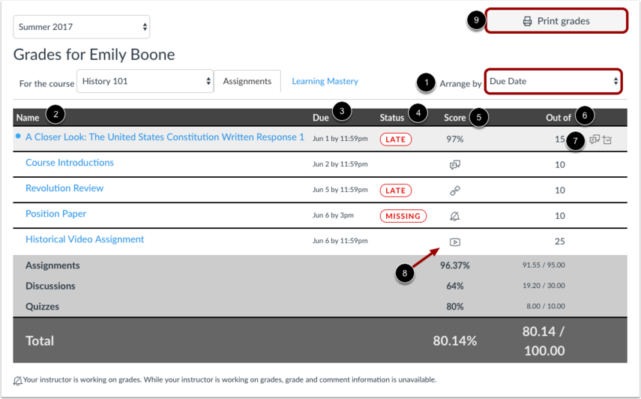This screenshot has height=399, width=641.
Task: Click the blue unread dot beside first assignment
Action: 18,136
